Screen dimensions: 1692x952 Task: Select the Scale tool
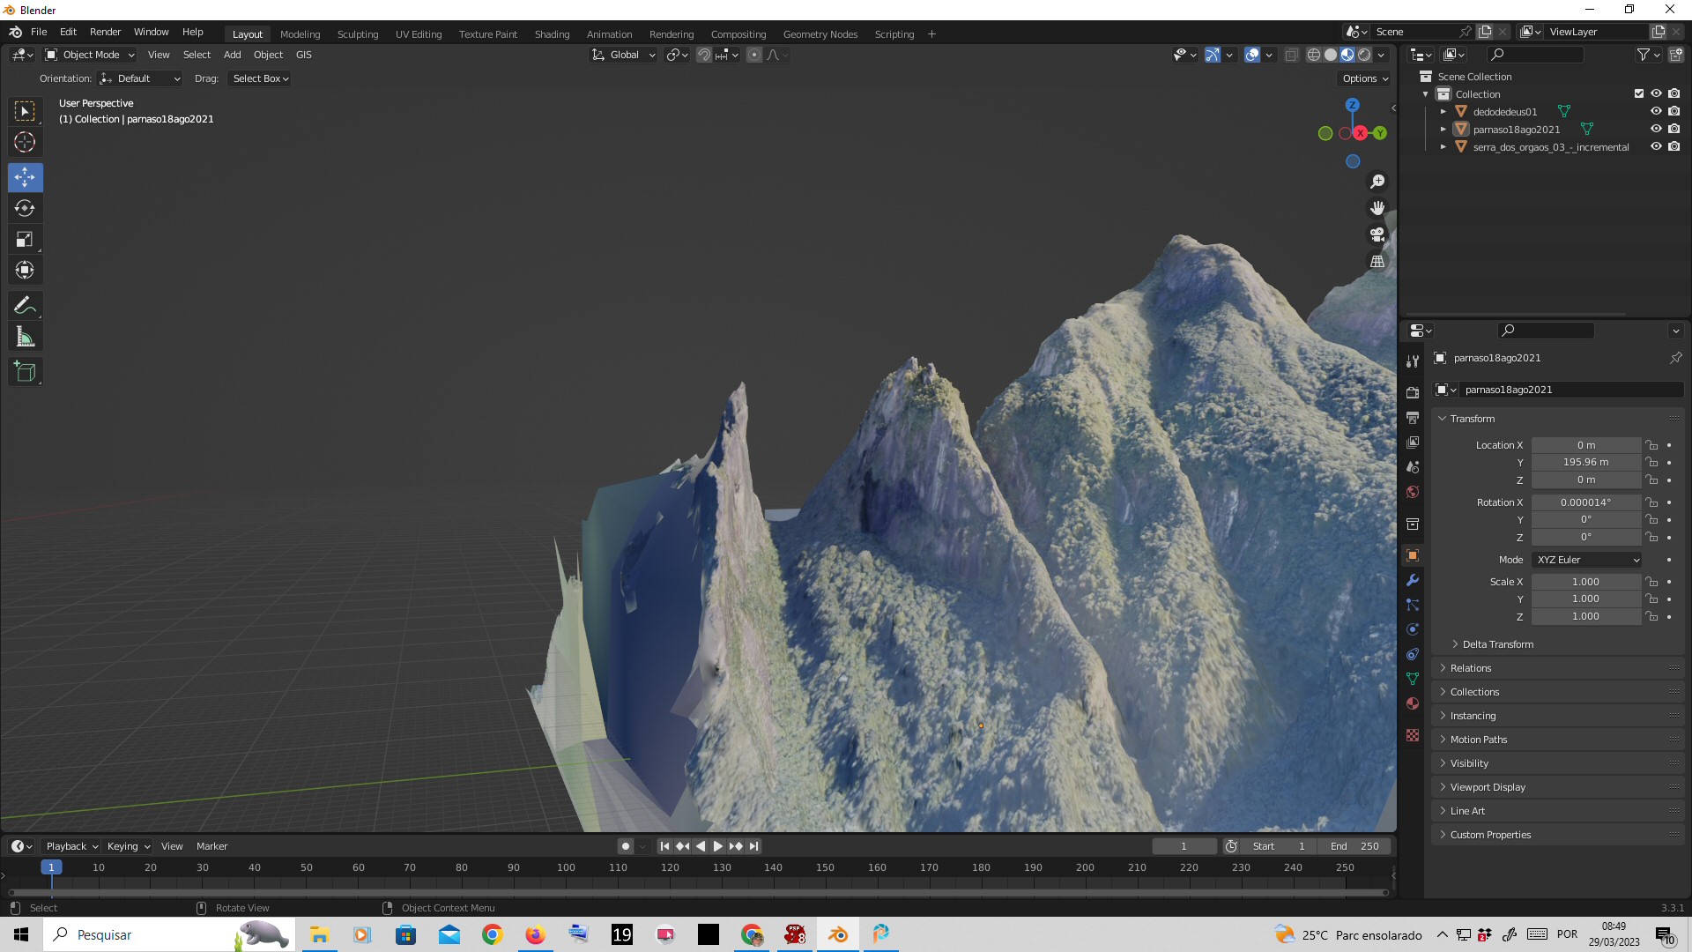(25, 240)
